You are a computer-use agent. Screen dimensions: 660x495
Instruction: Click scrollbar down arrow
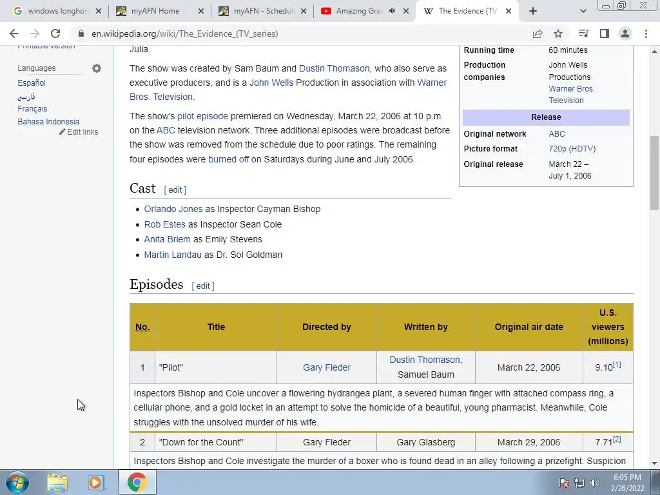click(654, 464)
